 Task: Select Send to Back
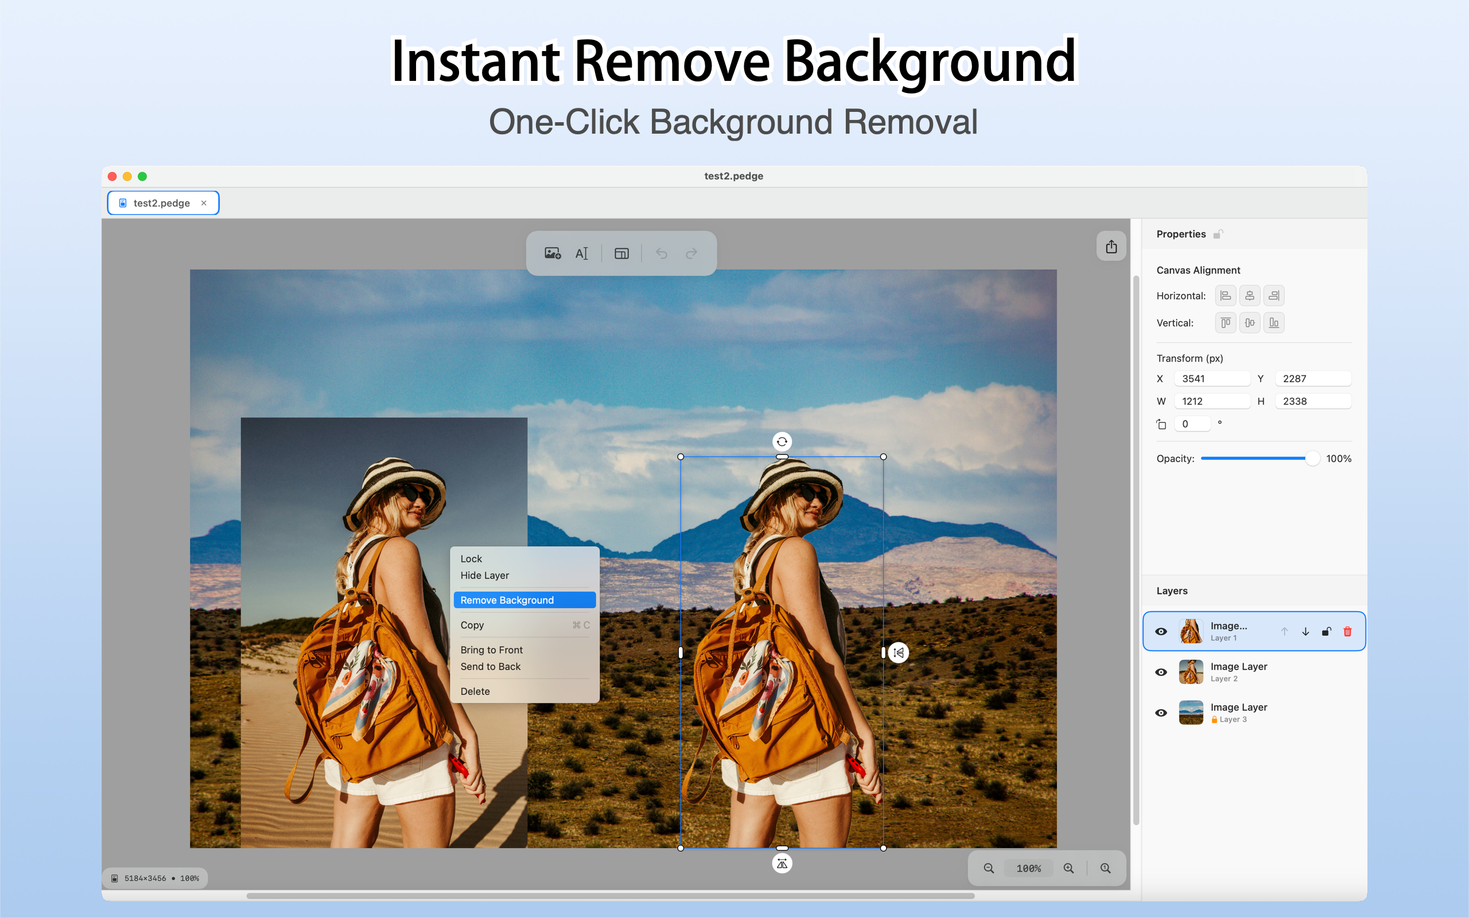click(x=524, y=666)
